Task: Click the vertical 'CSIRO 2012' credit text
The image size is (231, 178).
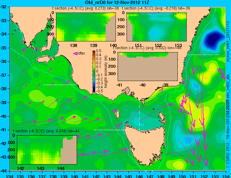Action: 228,153
